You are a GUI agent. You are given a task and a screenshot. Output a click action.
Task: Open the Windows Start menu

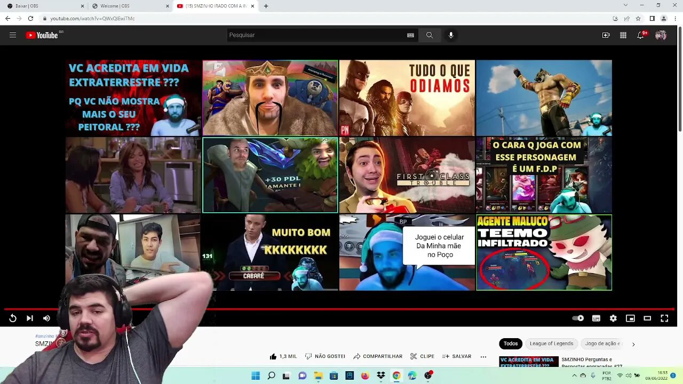256,375
